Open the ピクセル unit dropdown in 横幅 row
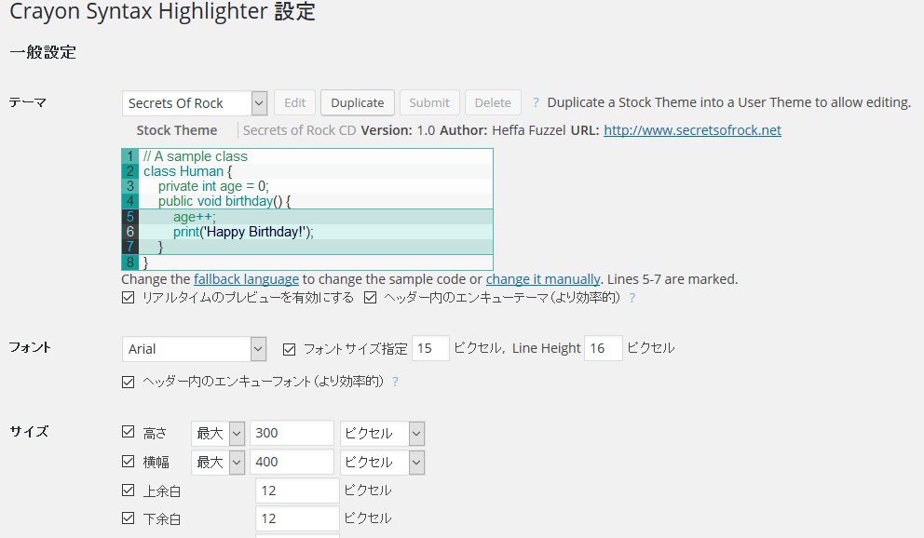The height and width of the screenshot is (538, 924). [x=382, y=463]
